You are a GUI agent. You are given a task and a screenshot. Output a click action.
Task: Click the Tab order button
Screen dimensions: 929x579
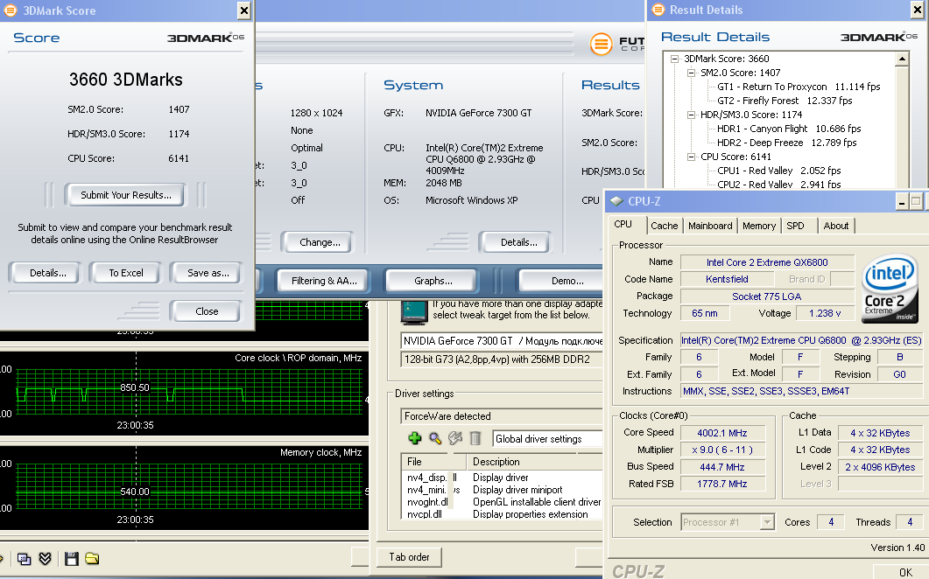[x=410, y=557]
